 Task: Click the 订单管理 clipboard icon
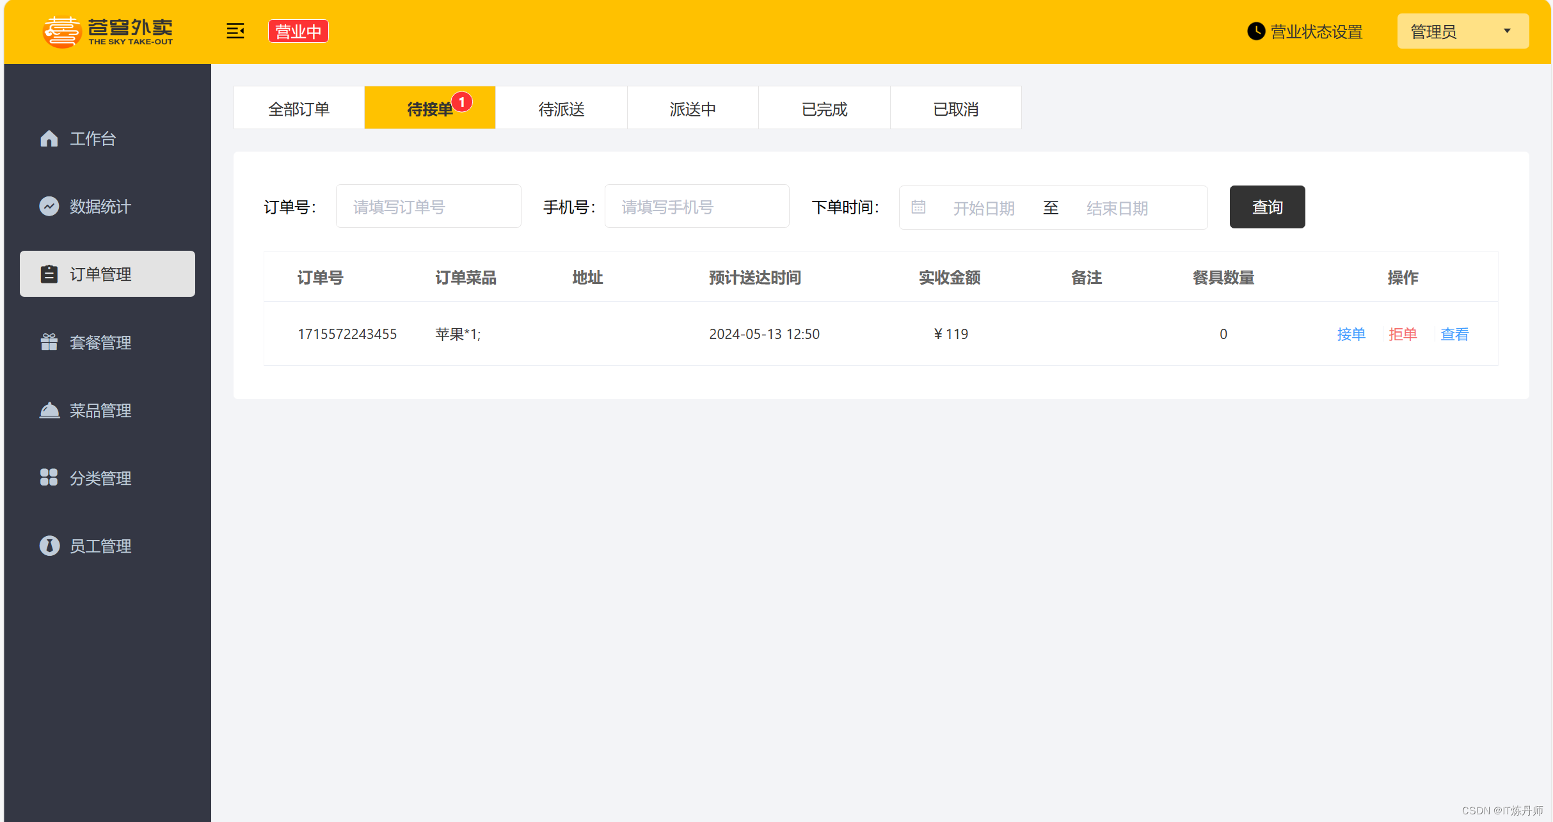point(50,274)
